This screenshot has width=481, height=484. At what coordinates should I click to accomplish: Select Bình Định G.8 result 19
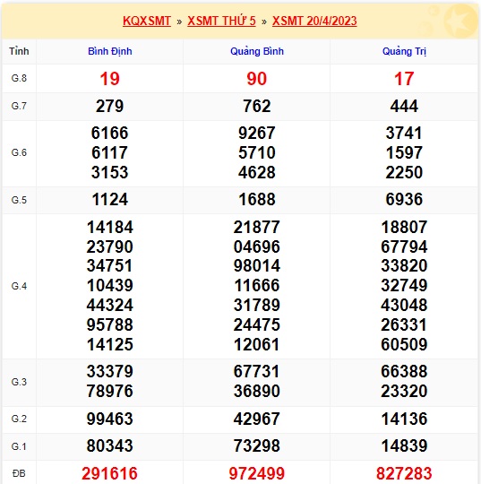tap(109, 79)
